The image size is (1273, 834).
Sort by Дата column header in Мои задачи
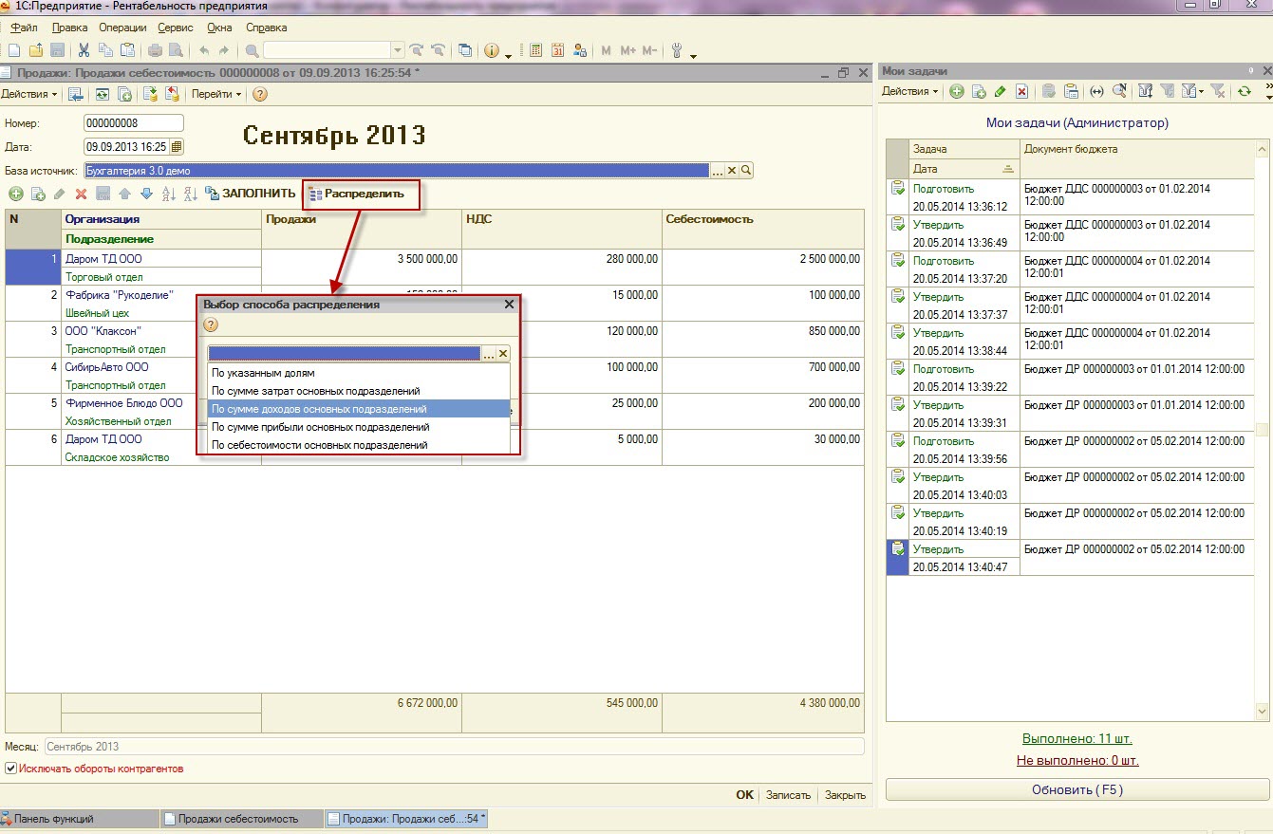(964, 169)
